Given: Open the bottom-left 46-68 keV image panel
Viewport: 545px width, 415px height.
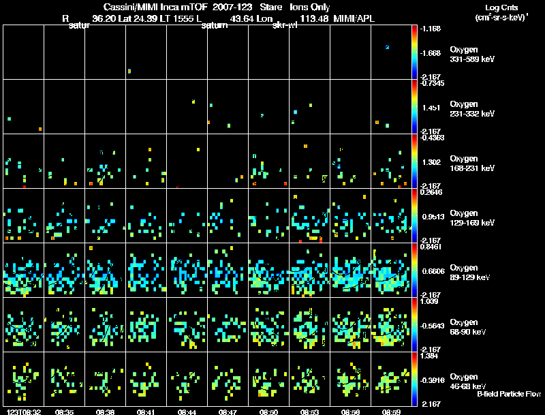Looking at the screenshot, I should 24,379.
